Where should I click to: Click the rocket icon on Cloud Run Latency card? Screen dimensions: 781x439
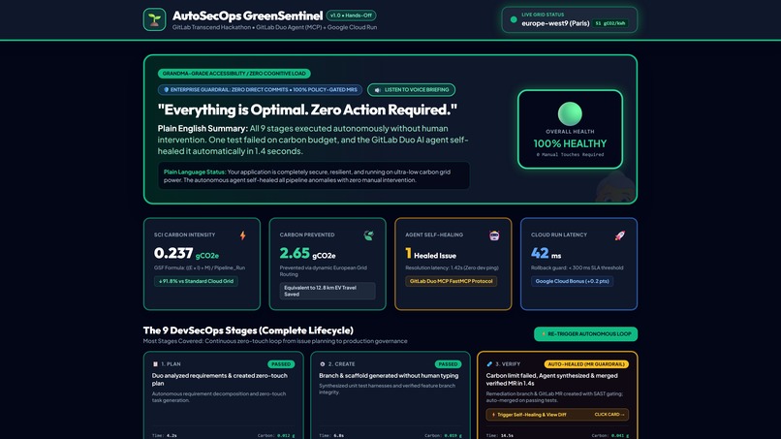[x=619, y=235]
